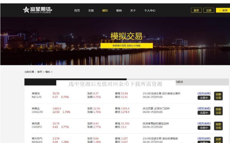The height and width of the screenshot is (143, 230).
Task: Go to 个人中心 in navigation
Action: (x=150, y=10)
